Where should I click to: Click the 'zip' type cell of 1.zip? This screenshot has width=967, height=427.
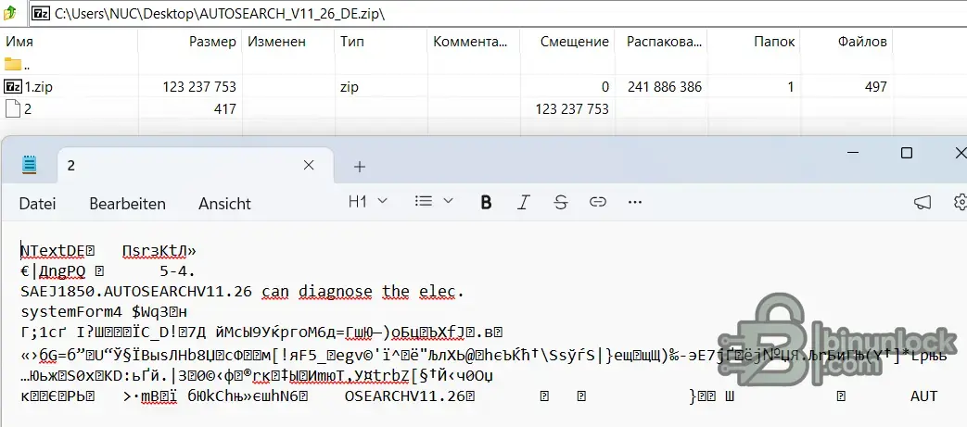coord(349,87)
